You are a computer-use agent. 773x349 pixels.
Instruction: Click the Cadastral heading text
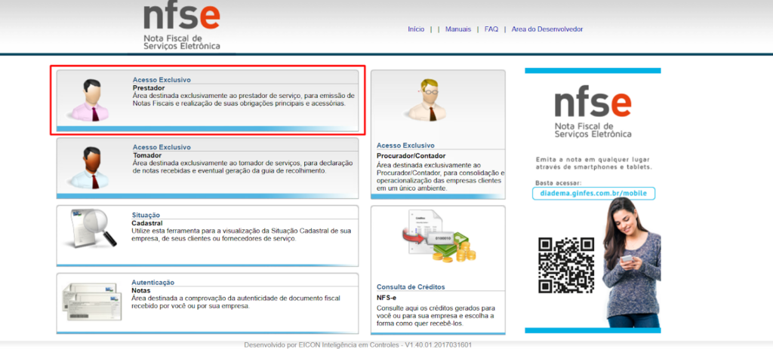147,223
